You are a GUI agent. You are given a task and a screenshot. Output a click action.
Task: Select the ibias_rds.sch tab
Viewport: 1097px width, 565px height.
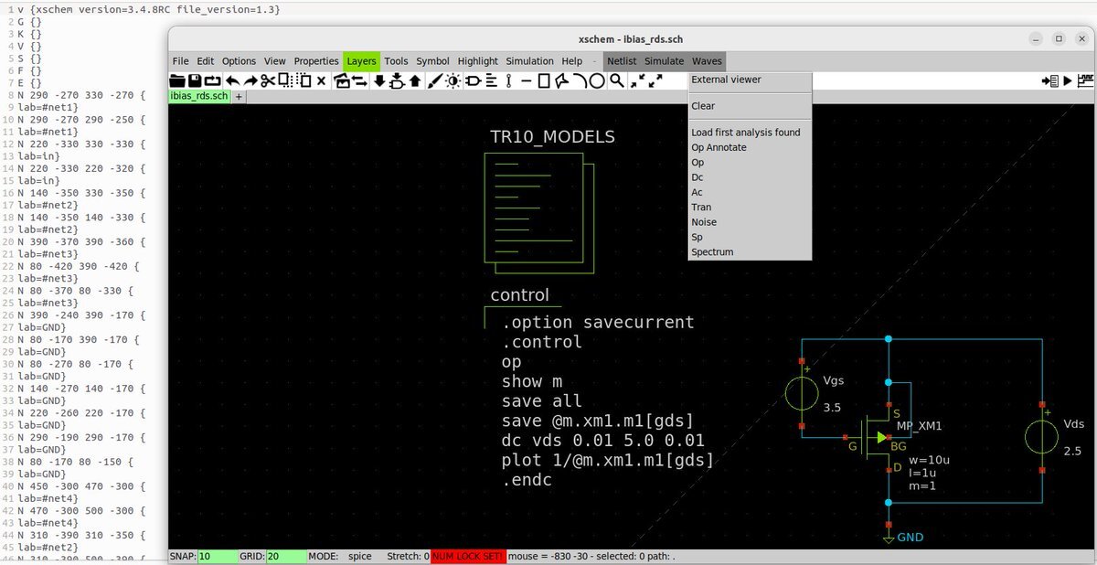point(200,96)
